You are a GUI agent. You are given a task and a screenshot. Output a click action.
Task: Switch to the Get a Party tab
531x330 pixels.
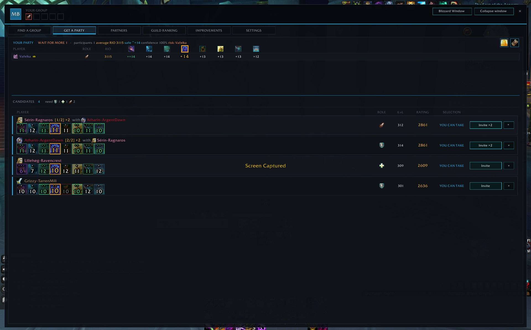[x=74, y=30]
